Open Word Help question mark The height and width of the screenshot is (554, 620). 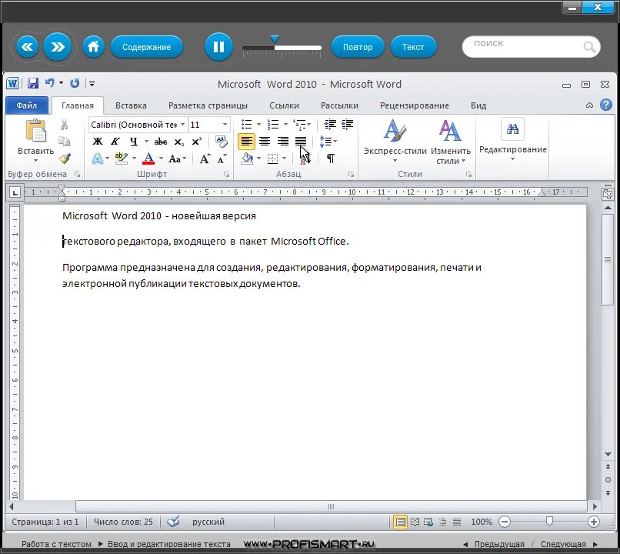click(x=605, y=105)
